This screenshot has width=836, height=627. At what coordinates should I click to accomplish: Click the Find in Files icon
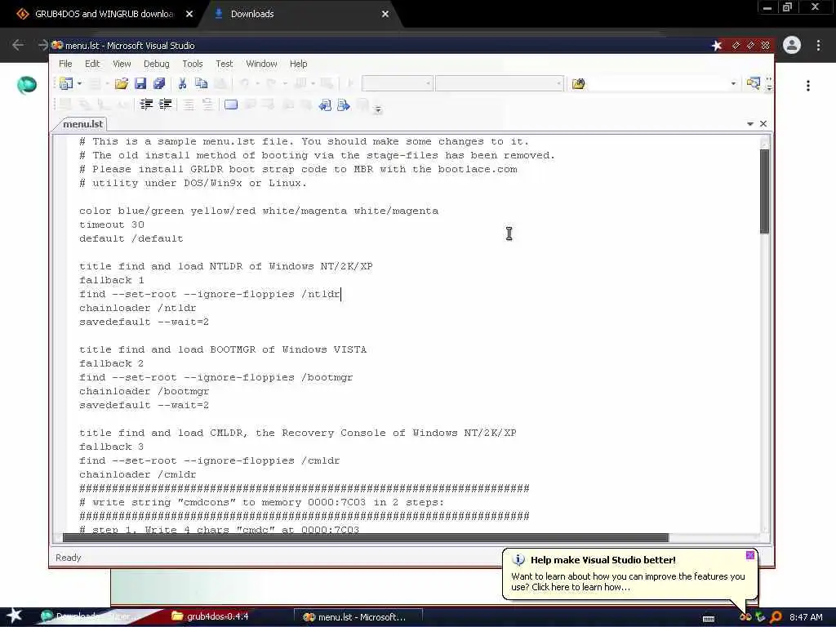click(579, 84)
